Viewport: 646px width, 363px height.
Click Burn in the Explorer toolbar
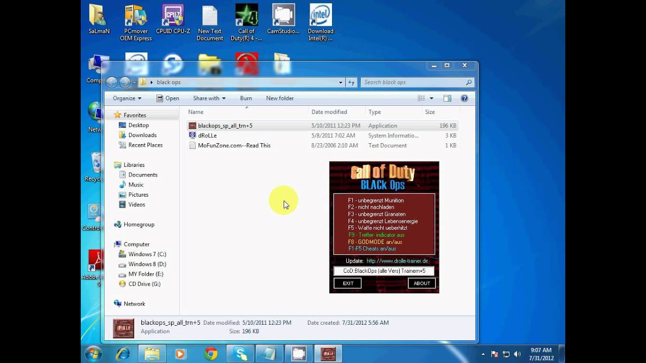(x=246, y=98)
